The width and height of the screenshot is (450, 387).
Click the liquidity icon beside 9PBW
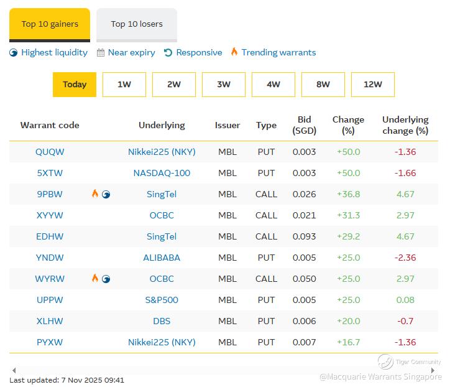(x=106, y=194)
